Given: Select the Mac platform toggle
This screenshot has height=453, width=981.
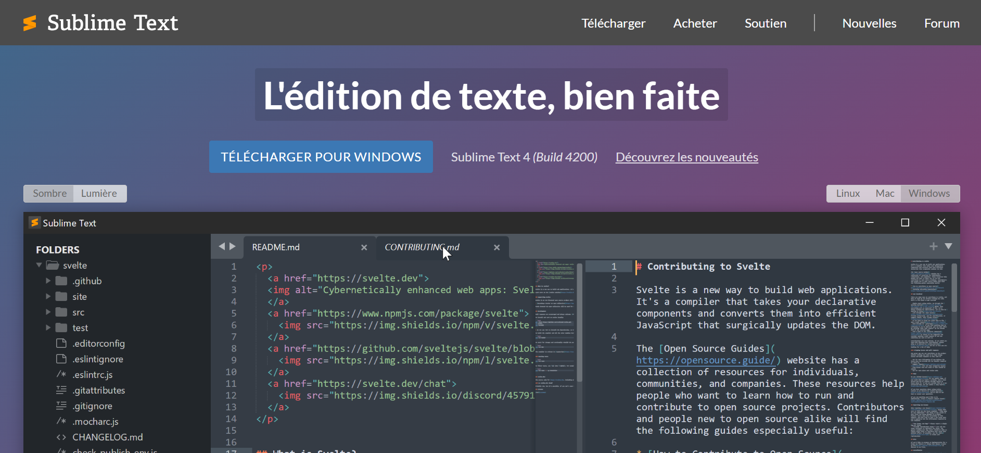Looking at the screenshot, I should tap(885, 193).
